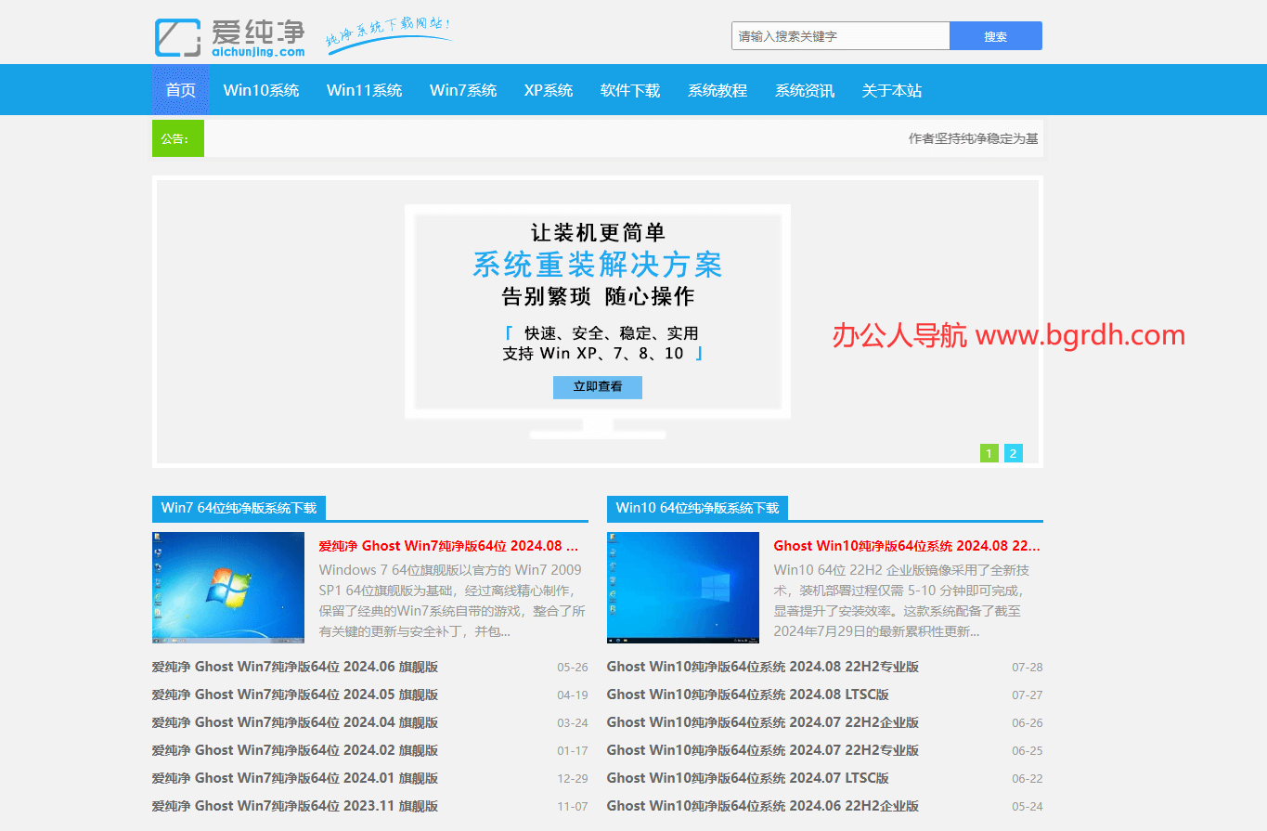Click the green 公告 label

click(178, 138)
